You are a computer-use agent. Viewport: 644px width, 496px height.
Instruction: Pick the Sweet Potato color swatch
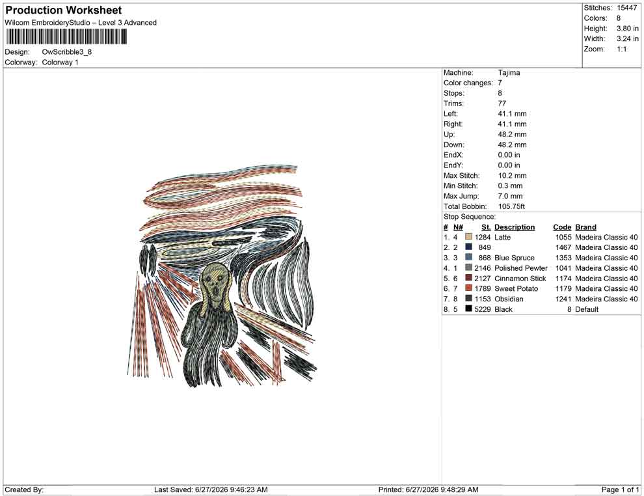pos(468,288)
